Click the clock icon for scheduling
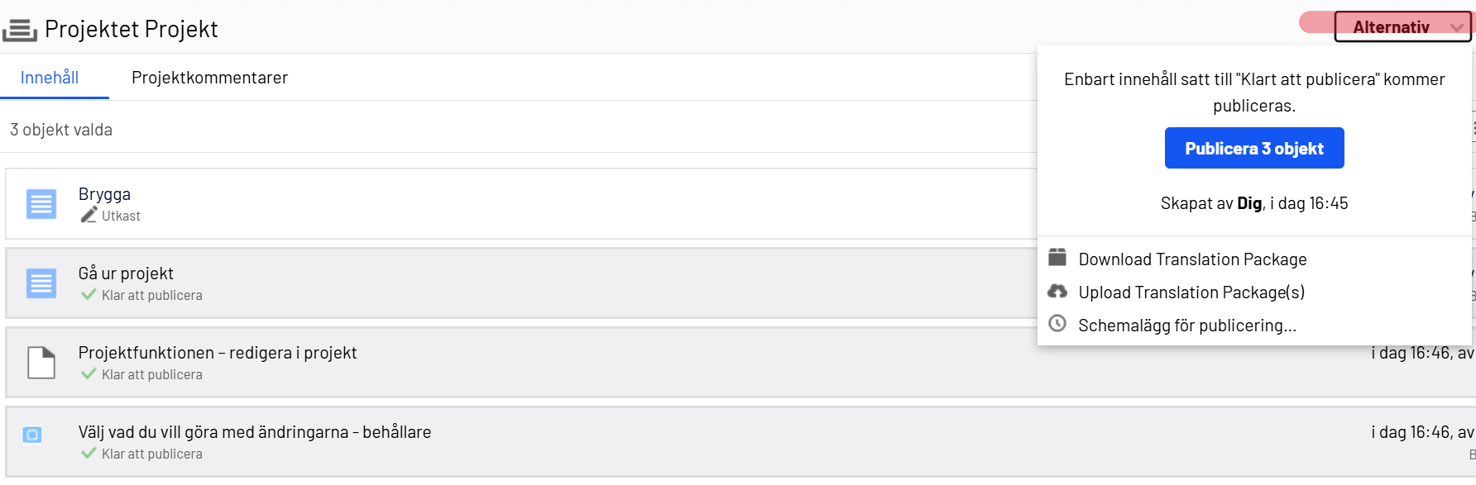The width and height of the screenshot is (1476, 485). point(1057,324)
